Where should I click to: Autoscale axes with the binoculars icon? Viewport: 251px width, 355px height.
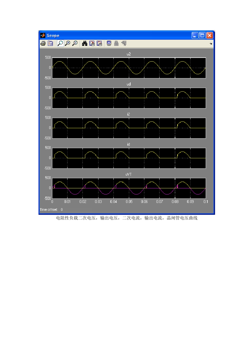[x=85, y=43]
